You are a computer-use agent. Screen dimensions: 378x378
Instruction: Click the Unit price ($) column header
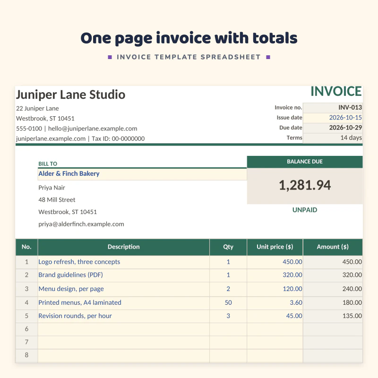click(275, 247)
